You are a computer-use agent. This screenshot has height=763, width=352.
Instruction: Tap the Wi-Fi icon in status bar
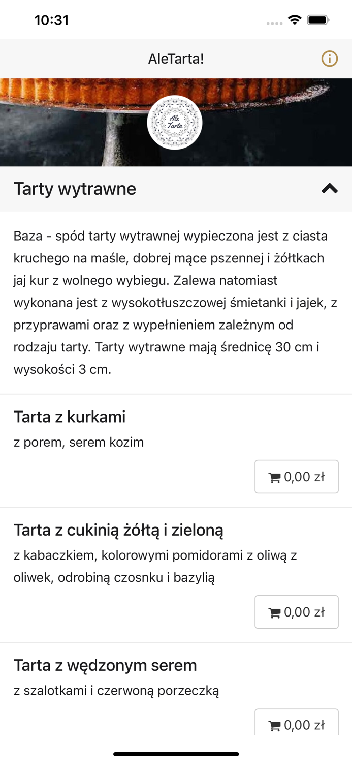coord(295,20)
